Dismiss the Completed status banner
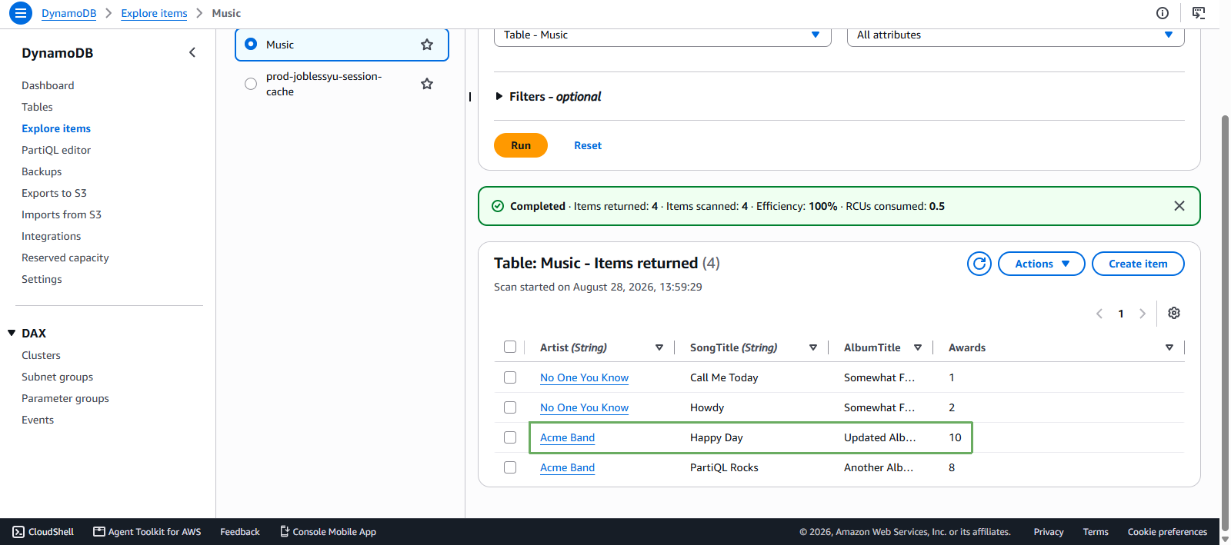The height and width of the screenshot is (545, 1231). (1179, 206)
